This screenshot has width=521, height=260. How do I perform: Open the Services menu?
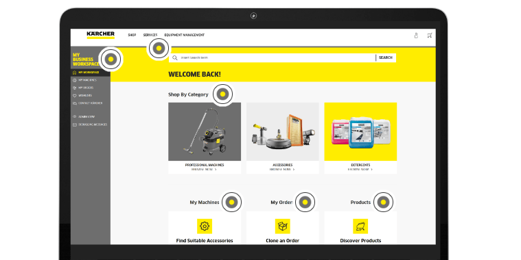pos(150,35)
